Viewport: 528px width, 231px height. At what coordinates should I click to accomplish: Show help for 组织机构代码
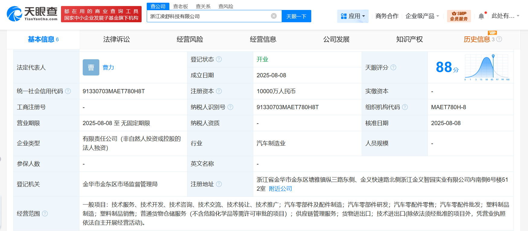point(405,107)
